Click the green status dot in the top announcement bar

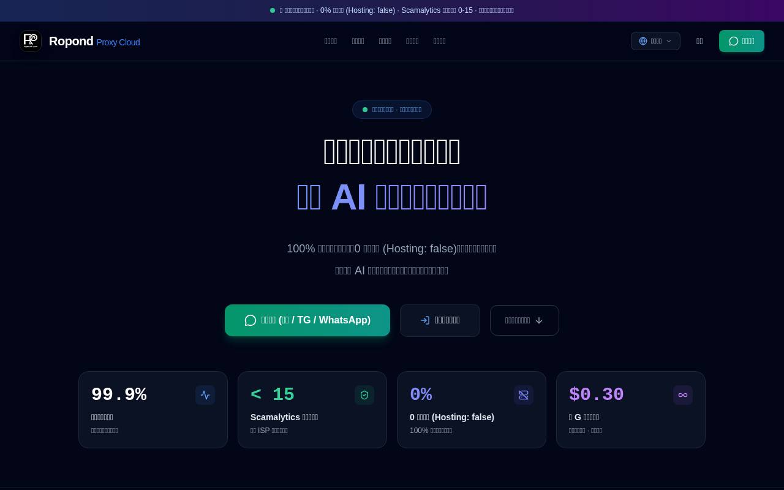click(x=273, y=10)
